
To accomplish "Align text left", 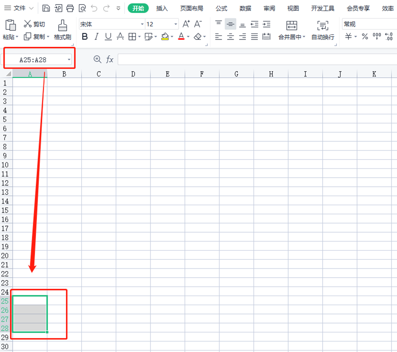I will [218, 37].
